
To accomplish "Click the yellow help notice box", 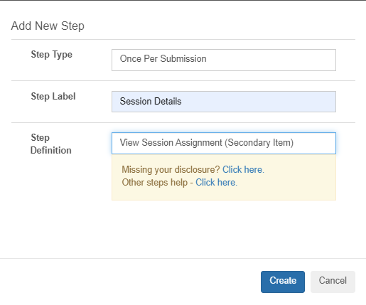I will (224, 177).
